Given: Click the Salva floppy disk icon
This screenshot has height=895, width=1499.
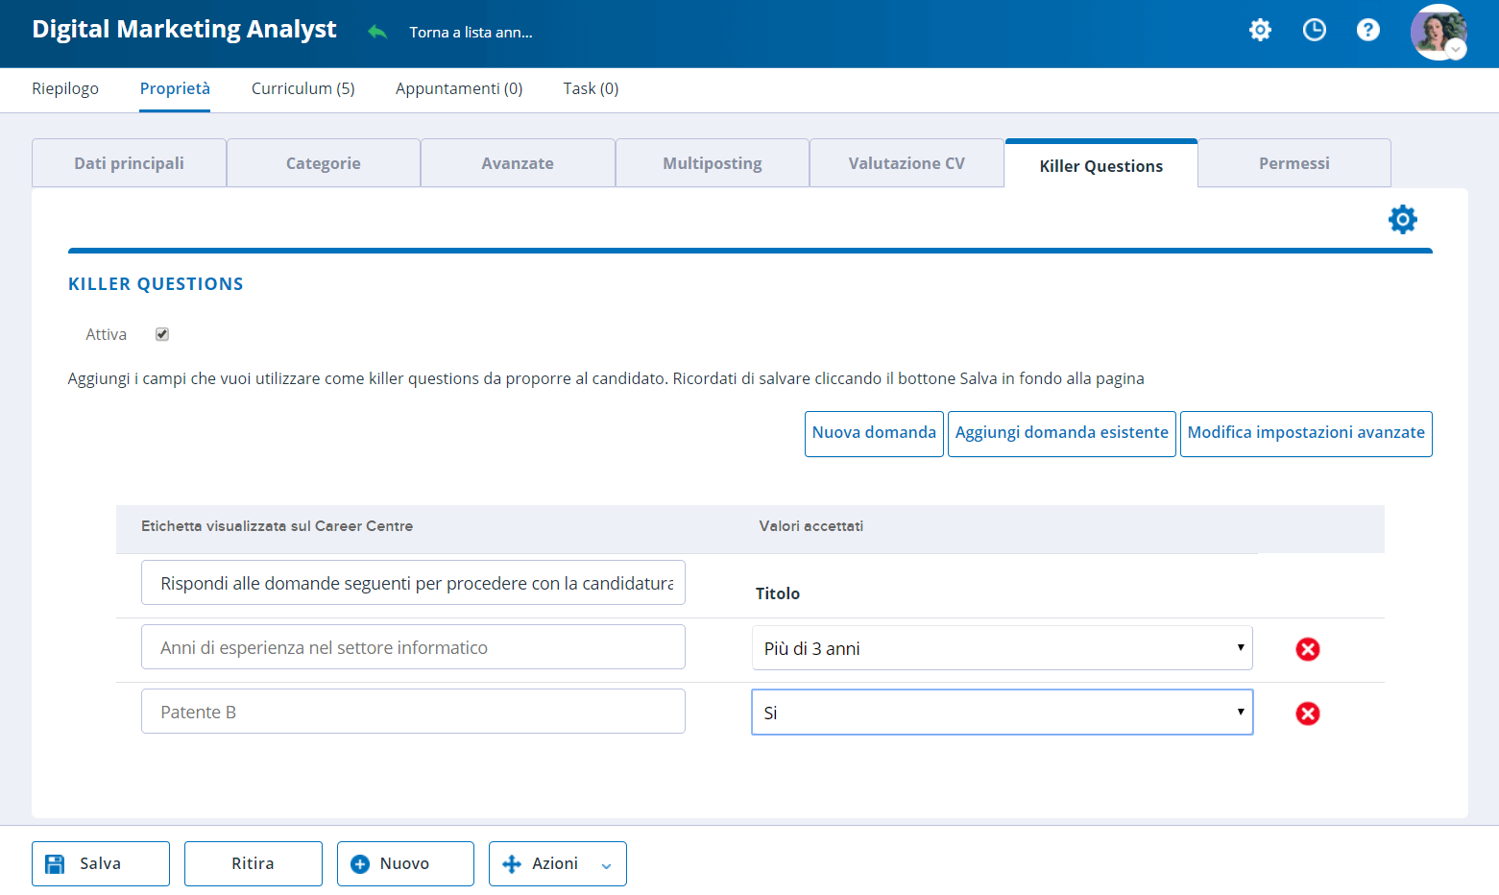Looking at the screenshot, I should [x=56, y=863].
